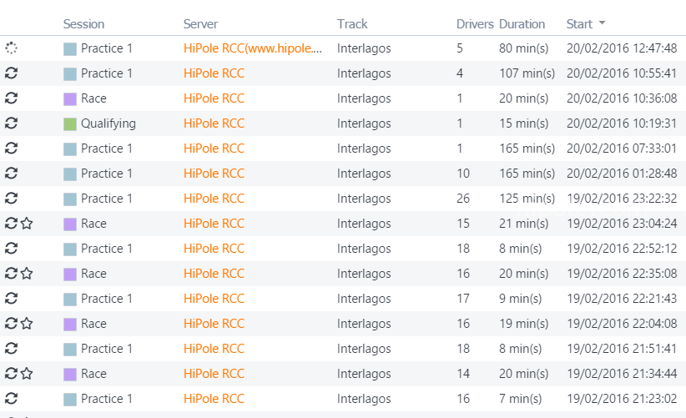Open HiPole RCC link on Qualifying row

point(214,123)
